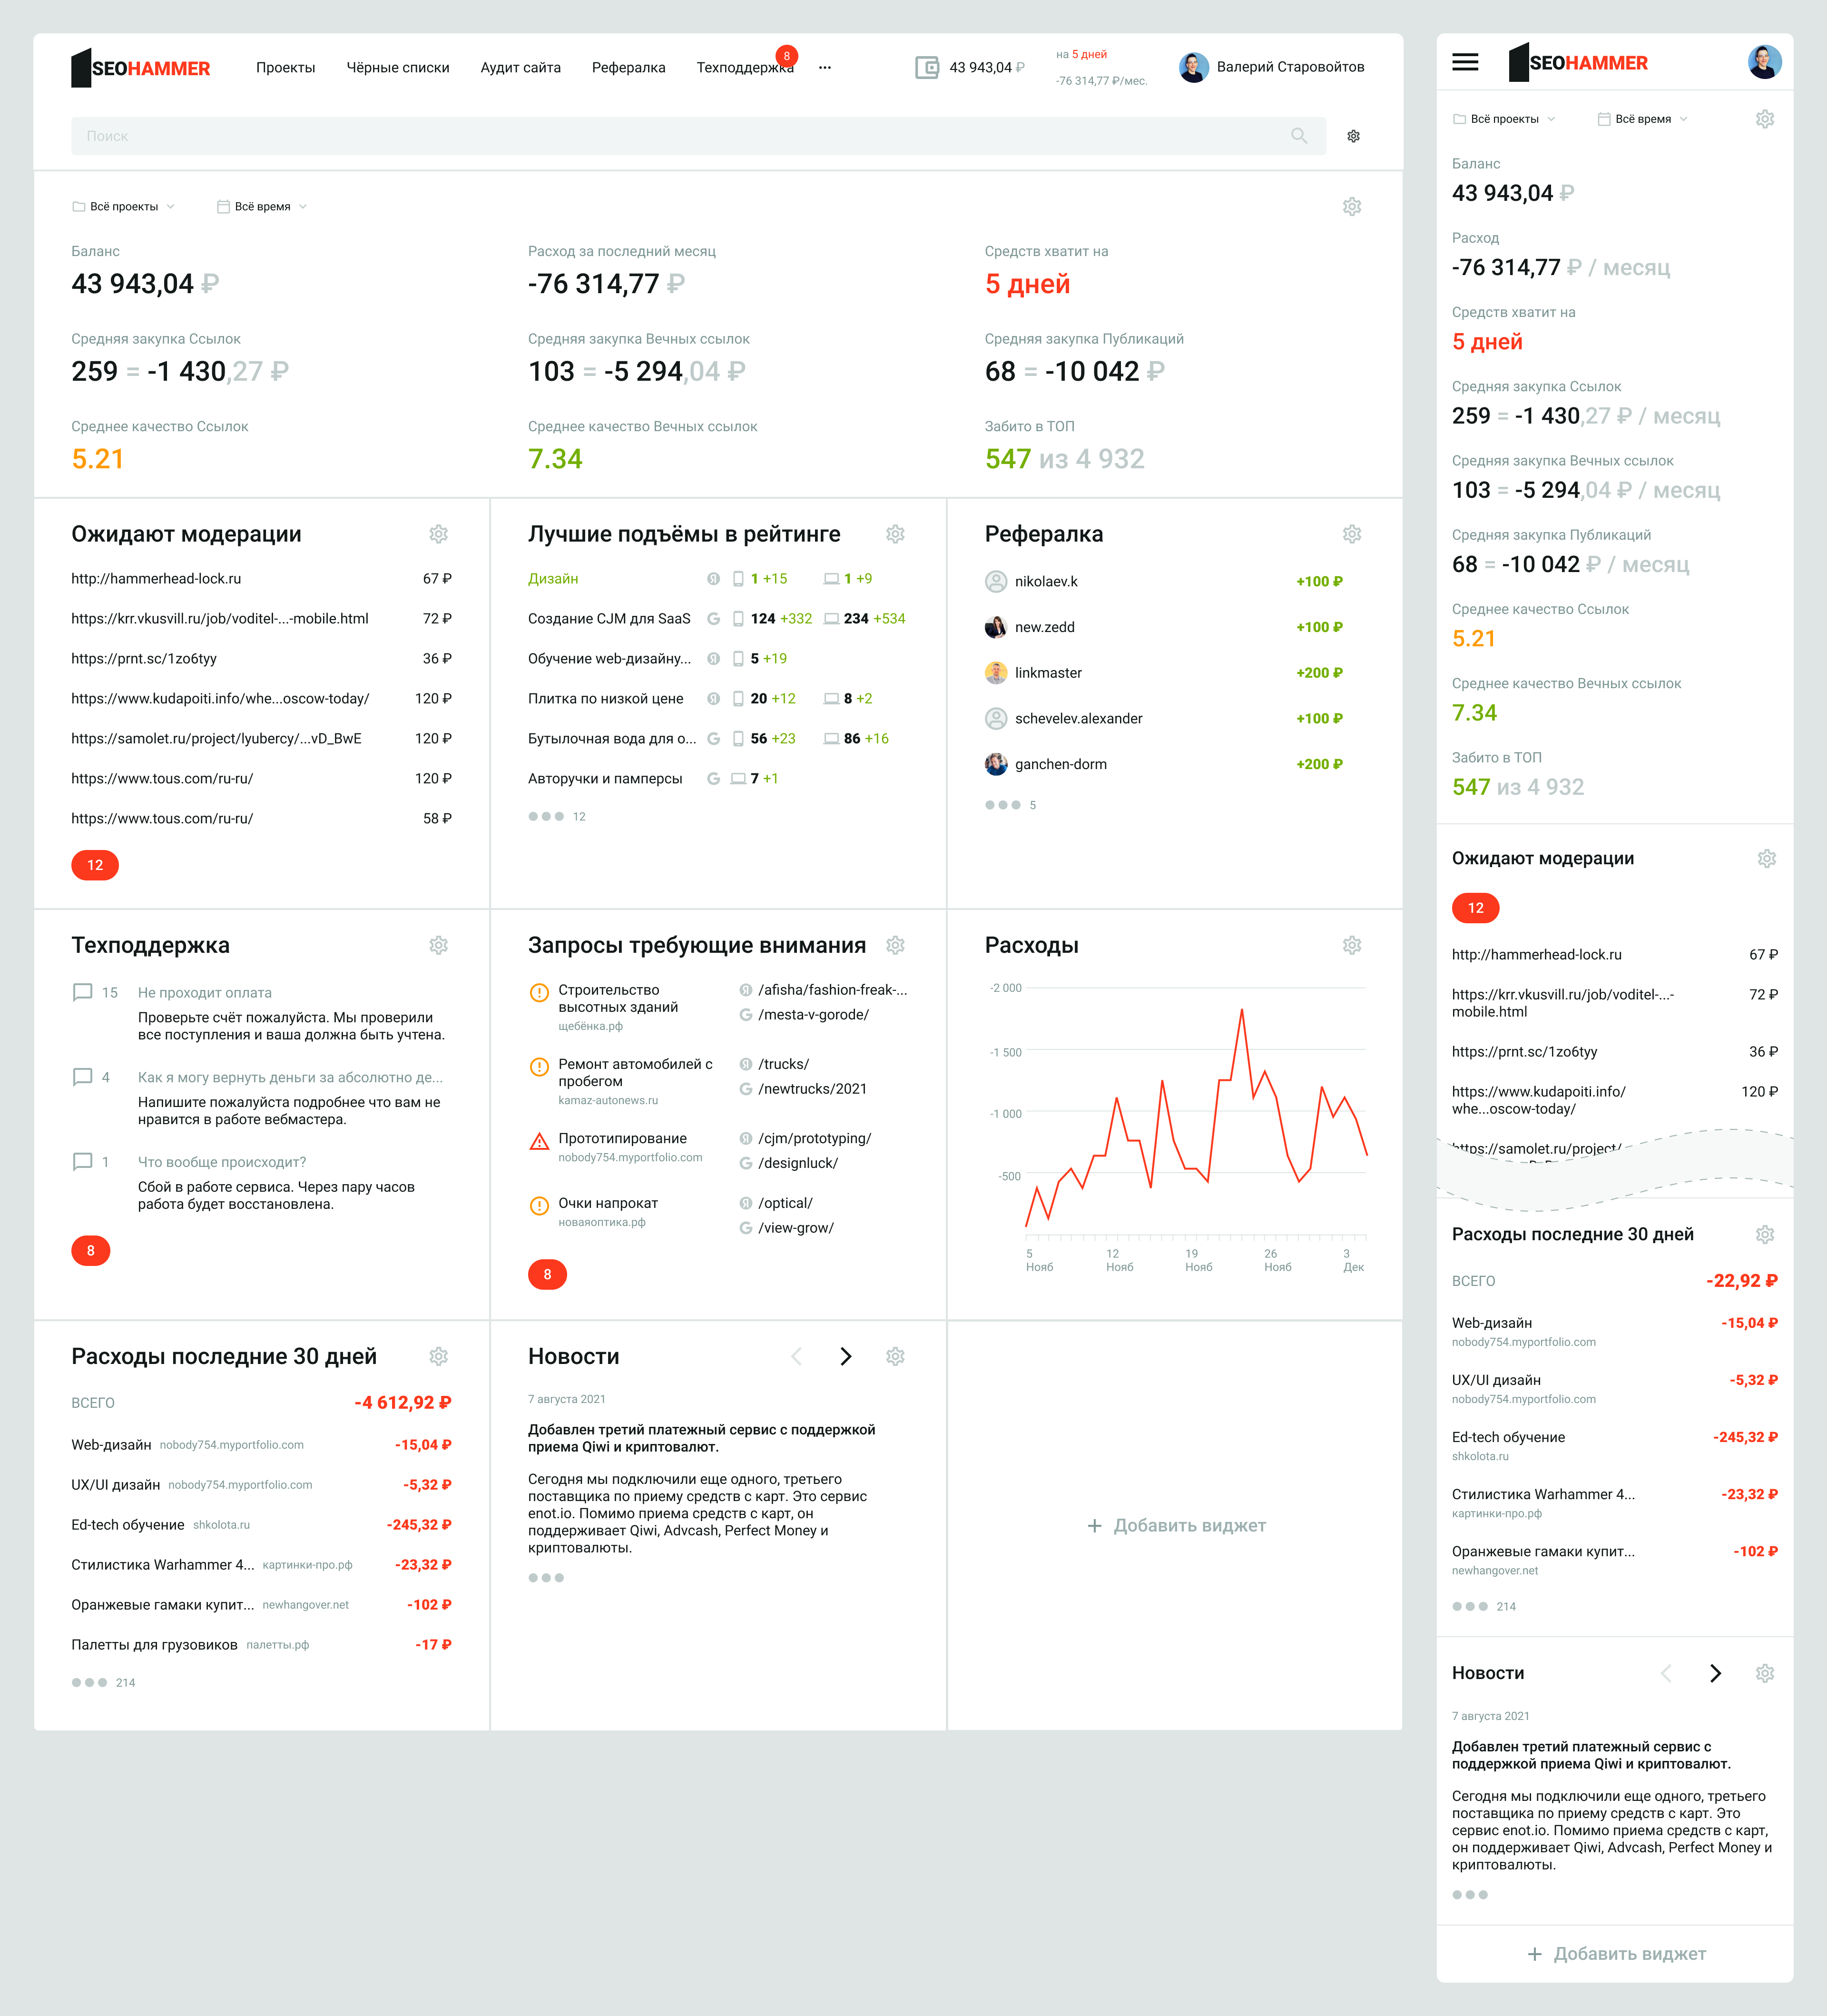Viewport: 1827px width, 2016px height.
Task: Click the search magnifier icon
Action: (1298, 136)
